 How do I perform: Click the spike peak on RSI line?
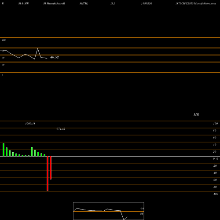(38, 49)
